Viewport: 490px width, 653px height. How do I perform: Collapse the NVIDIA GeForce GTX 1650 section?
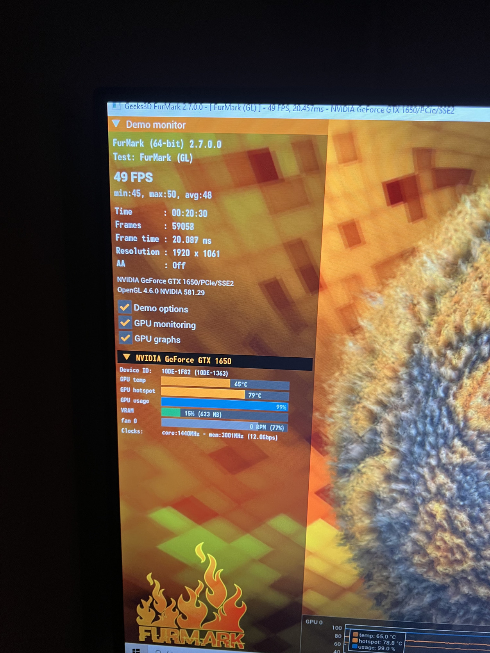126,357
